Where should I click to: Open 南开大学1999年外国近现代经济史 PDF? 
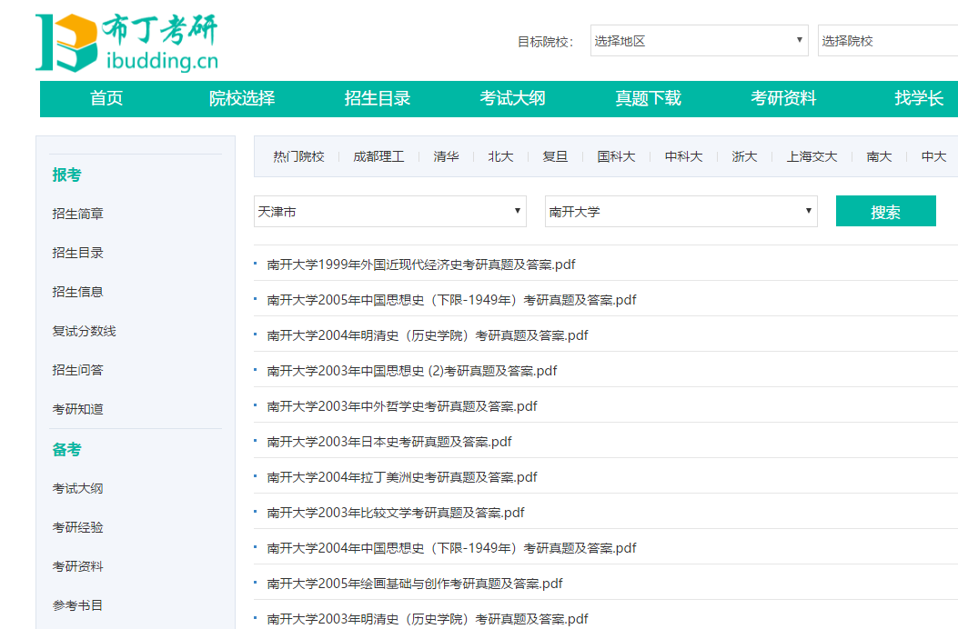421,265
